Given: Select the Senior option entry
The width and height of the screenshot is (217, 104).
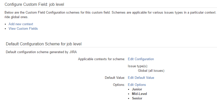Looking at the screenshot, I should click(x=137, y=98).
